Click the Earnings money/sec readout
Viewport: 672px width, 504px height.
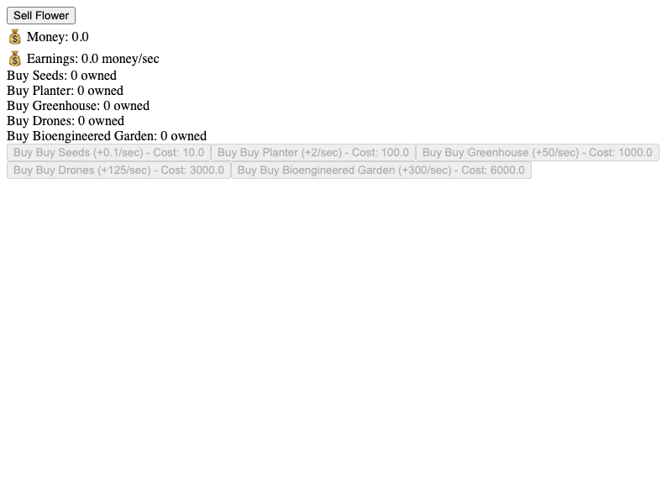92,59
